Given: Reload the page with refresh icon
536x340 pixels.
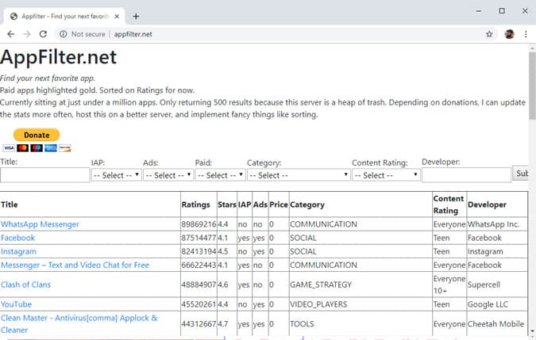Looking at the screenshot, I should point(43,34).
